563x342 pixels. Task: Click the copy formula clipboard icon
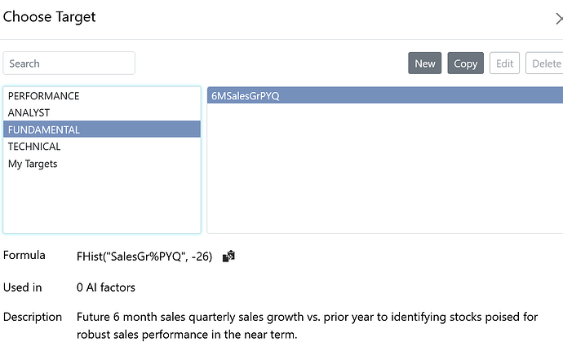coord(228,256)
